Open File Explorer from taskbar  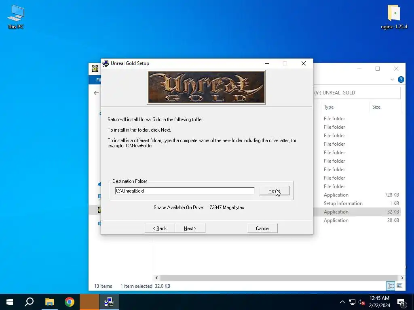coord(49,302)
